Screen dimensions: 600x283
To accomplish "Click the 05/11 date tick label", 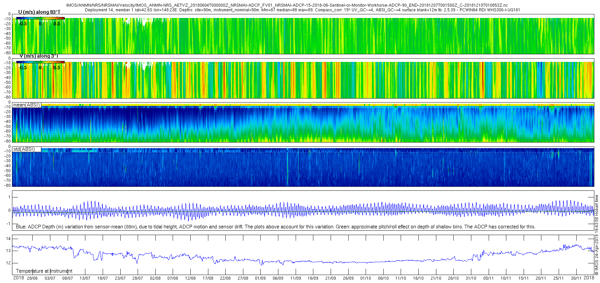I will [488, 278].
